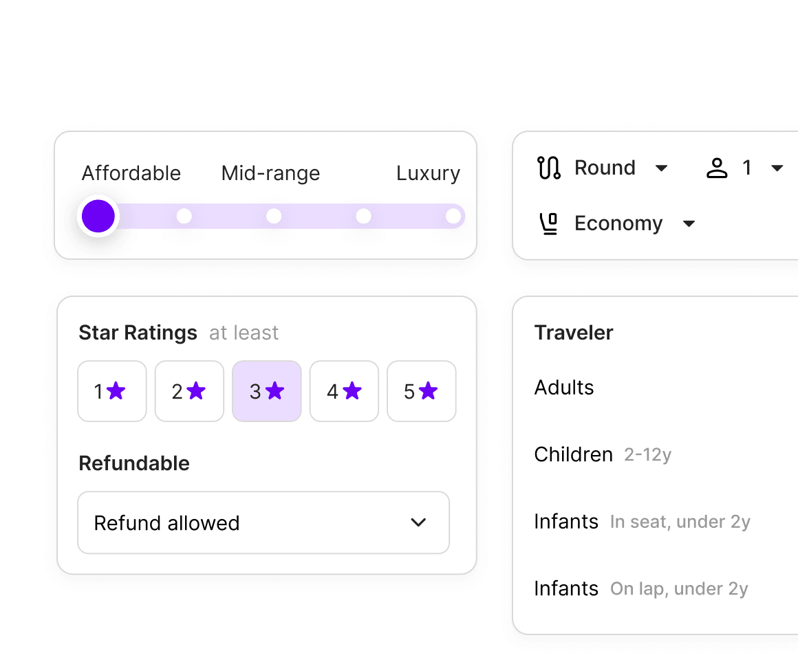The width and height of the screenshot is (798, 653).
Task: Click the passenger person icon
Action: coord(717,168)
